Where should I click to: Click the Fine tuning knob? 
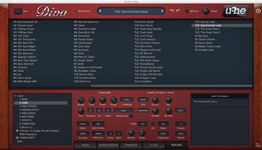[81, 111]
